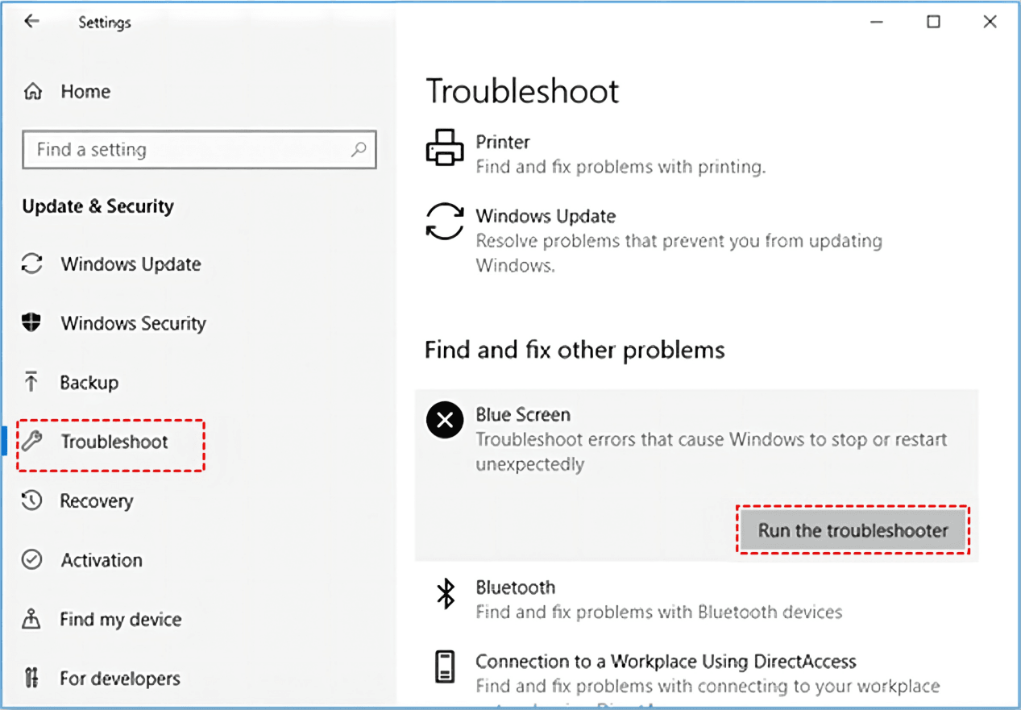Click the Backup upward arrow icon
This screenshot has height=710, width=1021.
tap(31, 382)
